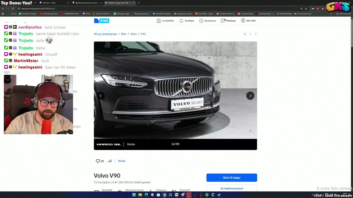
Task: Open Alle bokmerker folder
Action: coord(344,14)
